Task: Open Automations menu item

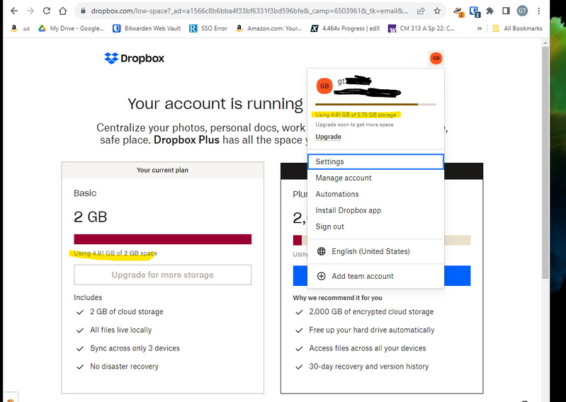Action: tap(375, 194)
